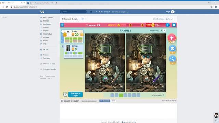Play the track in VK header player
Screen dimensions: 219x123
pyautogui.click(x=99, y=12)
